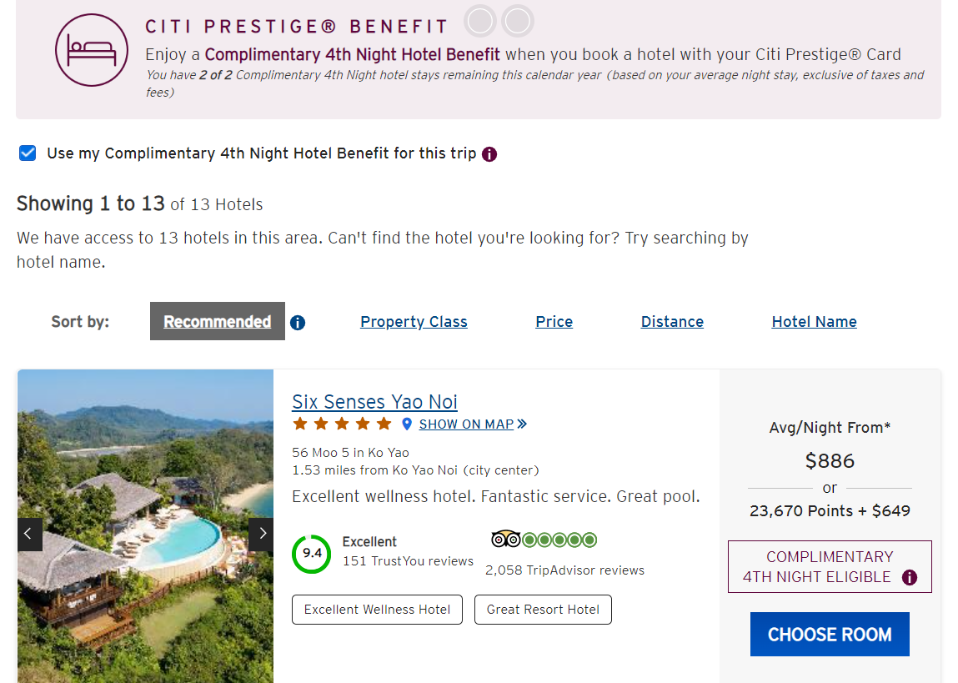Open the Recommended sort info icon
Viewport: 958px width, 683px height.
point(298,323)
